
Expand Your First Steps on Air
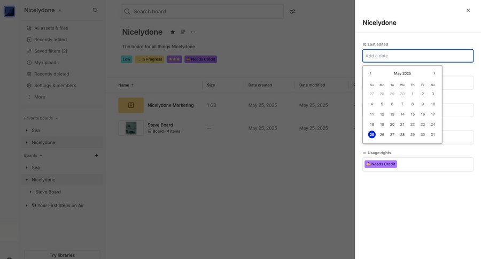click(x=27, y=205)
